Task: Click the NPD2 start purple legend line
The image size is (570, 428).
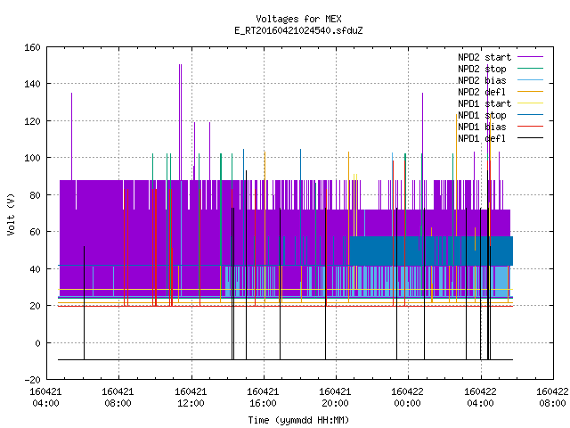Action: [x=530, y=57]
